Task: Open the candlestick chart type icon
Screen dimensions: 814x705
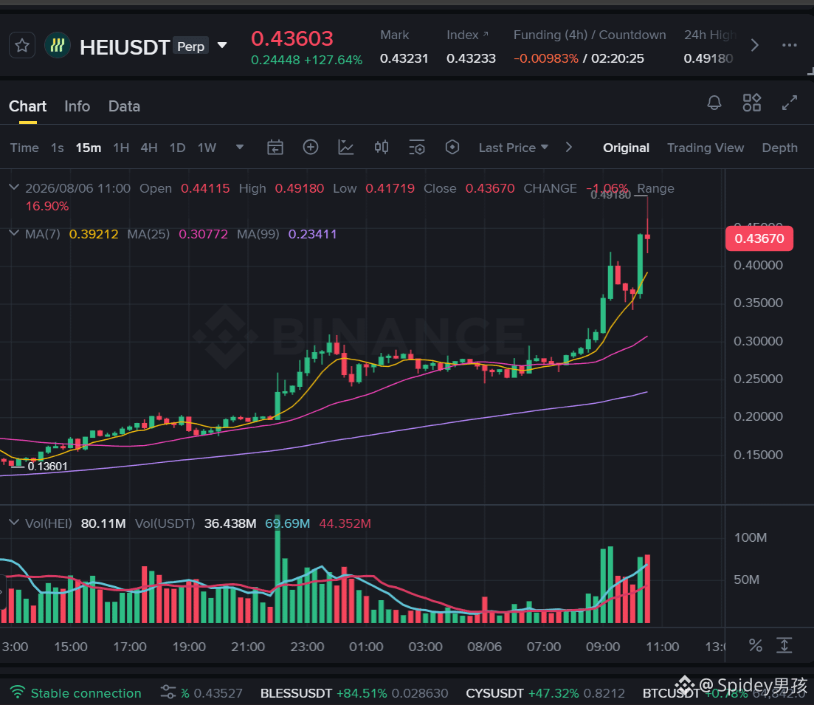Action: point(382,148)
